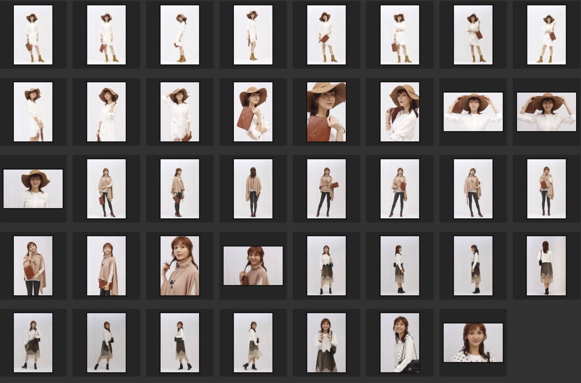Select the back-view beige poncho photo
Image resolution: width=581 pixels, height=383 pixels.
pos(253,188)
